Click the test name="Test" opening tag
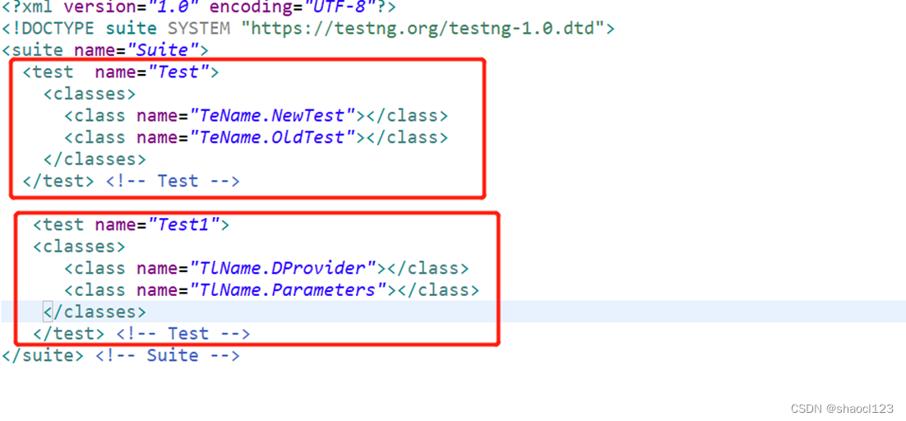This screenshot has height=421, width=906. [121, 72]
